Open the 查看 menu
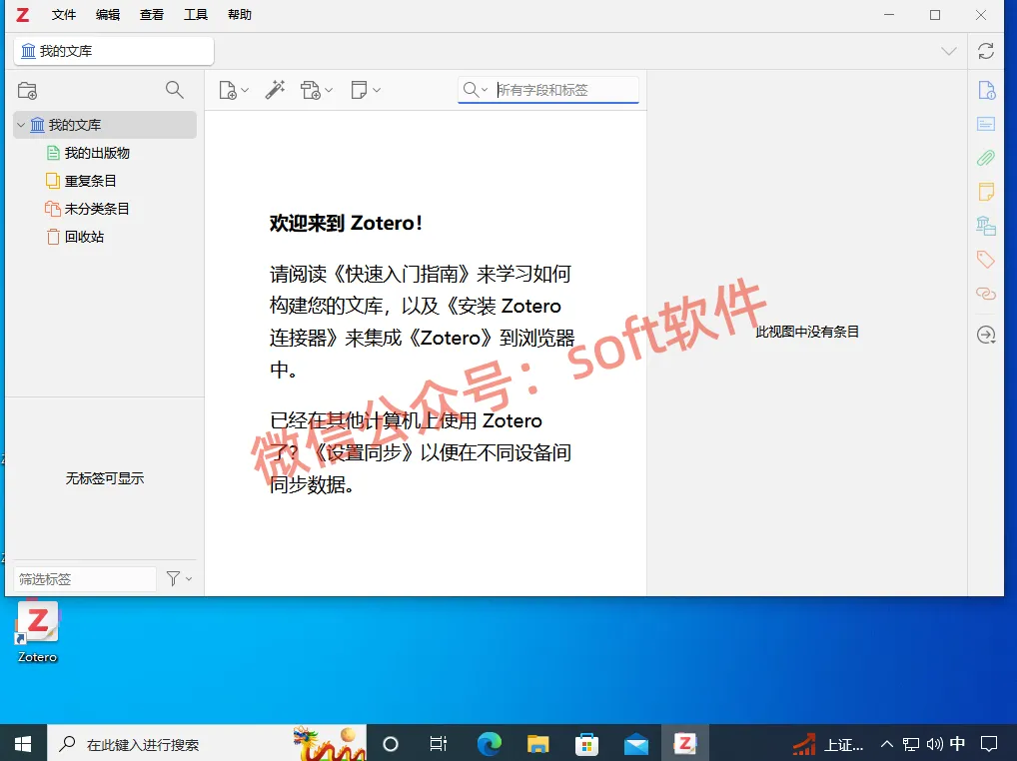Image resolution: width=1017 pixels, height=761 pixels. click(152, 14)
